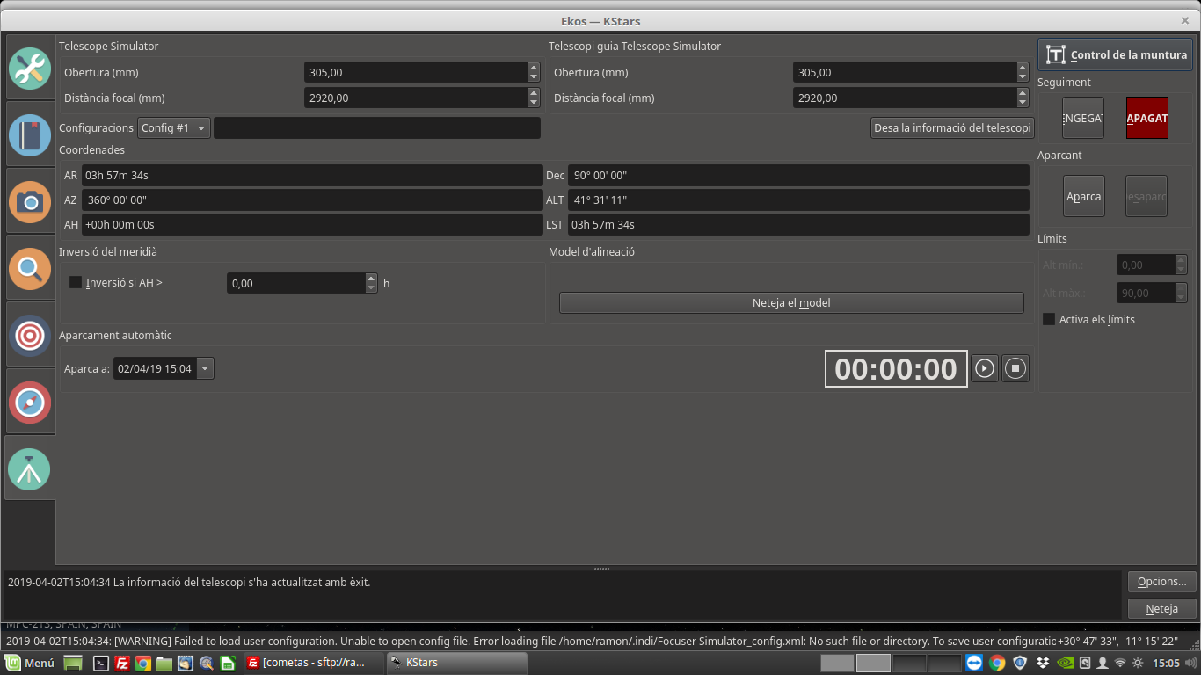Close the Ekos window
The height and width of the screenshot is (675, 1201).
(1184, 20)
